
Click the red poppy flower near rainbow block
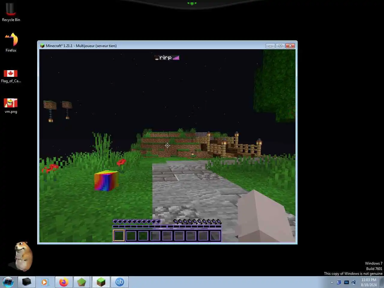tap(121, 163)
